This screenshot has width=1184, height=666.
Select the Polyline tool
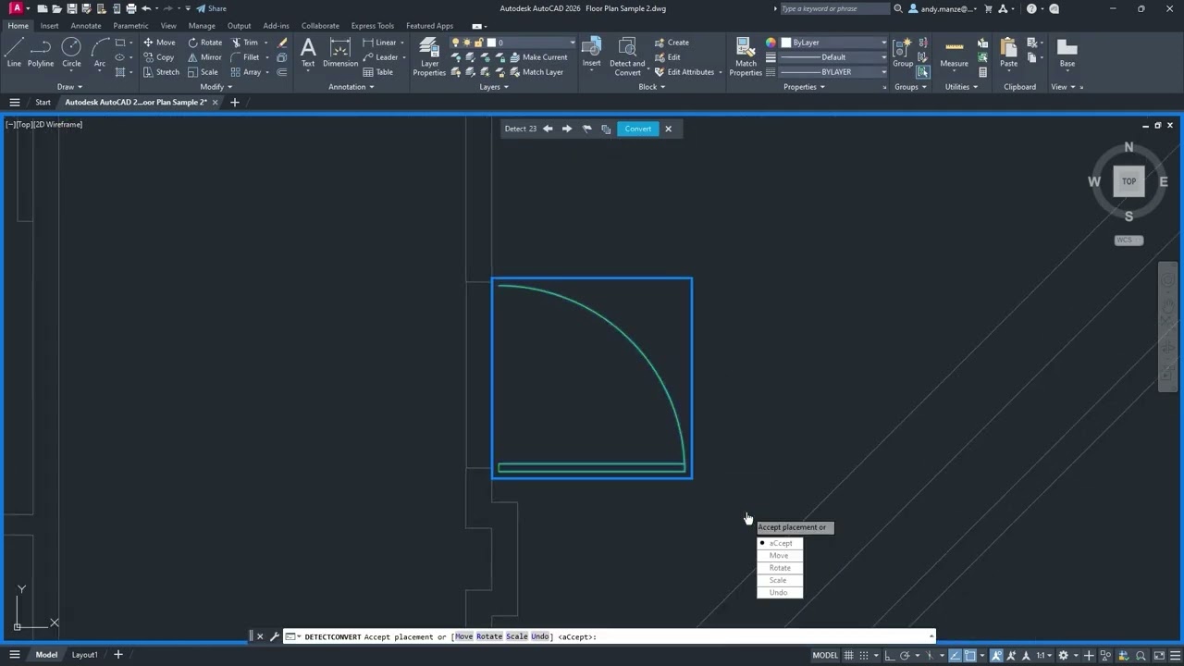(41, 54)
